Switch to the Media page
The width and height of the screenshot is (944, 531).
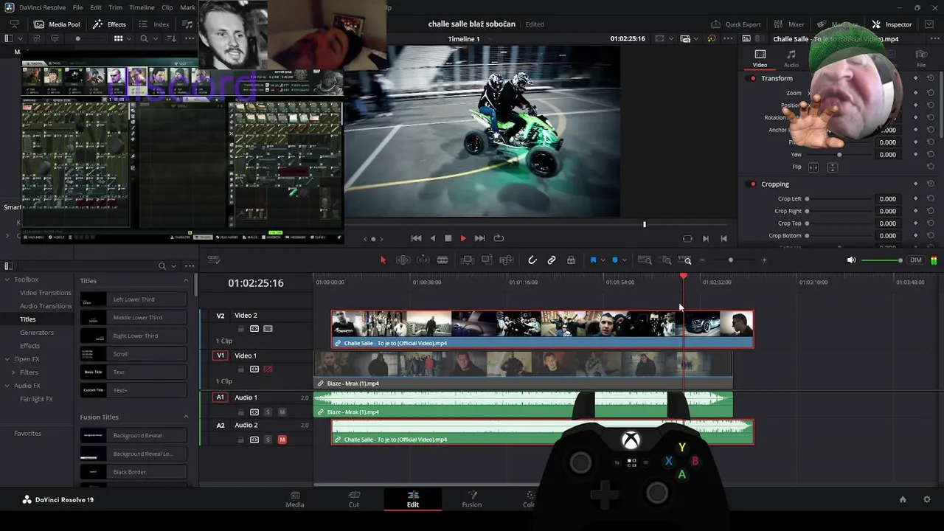(x=295, y=499)
